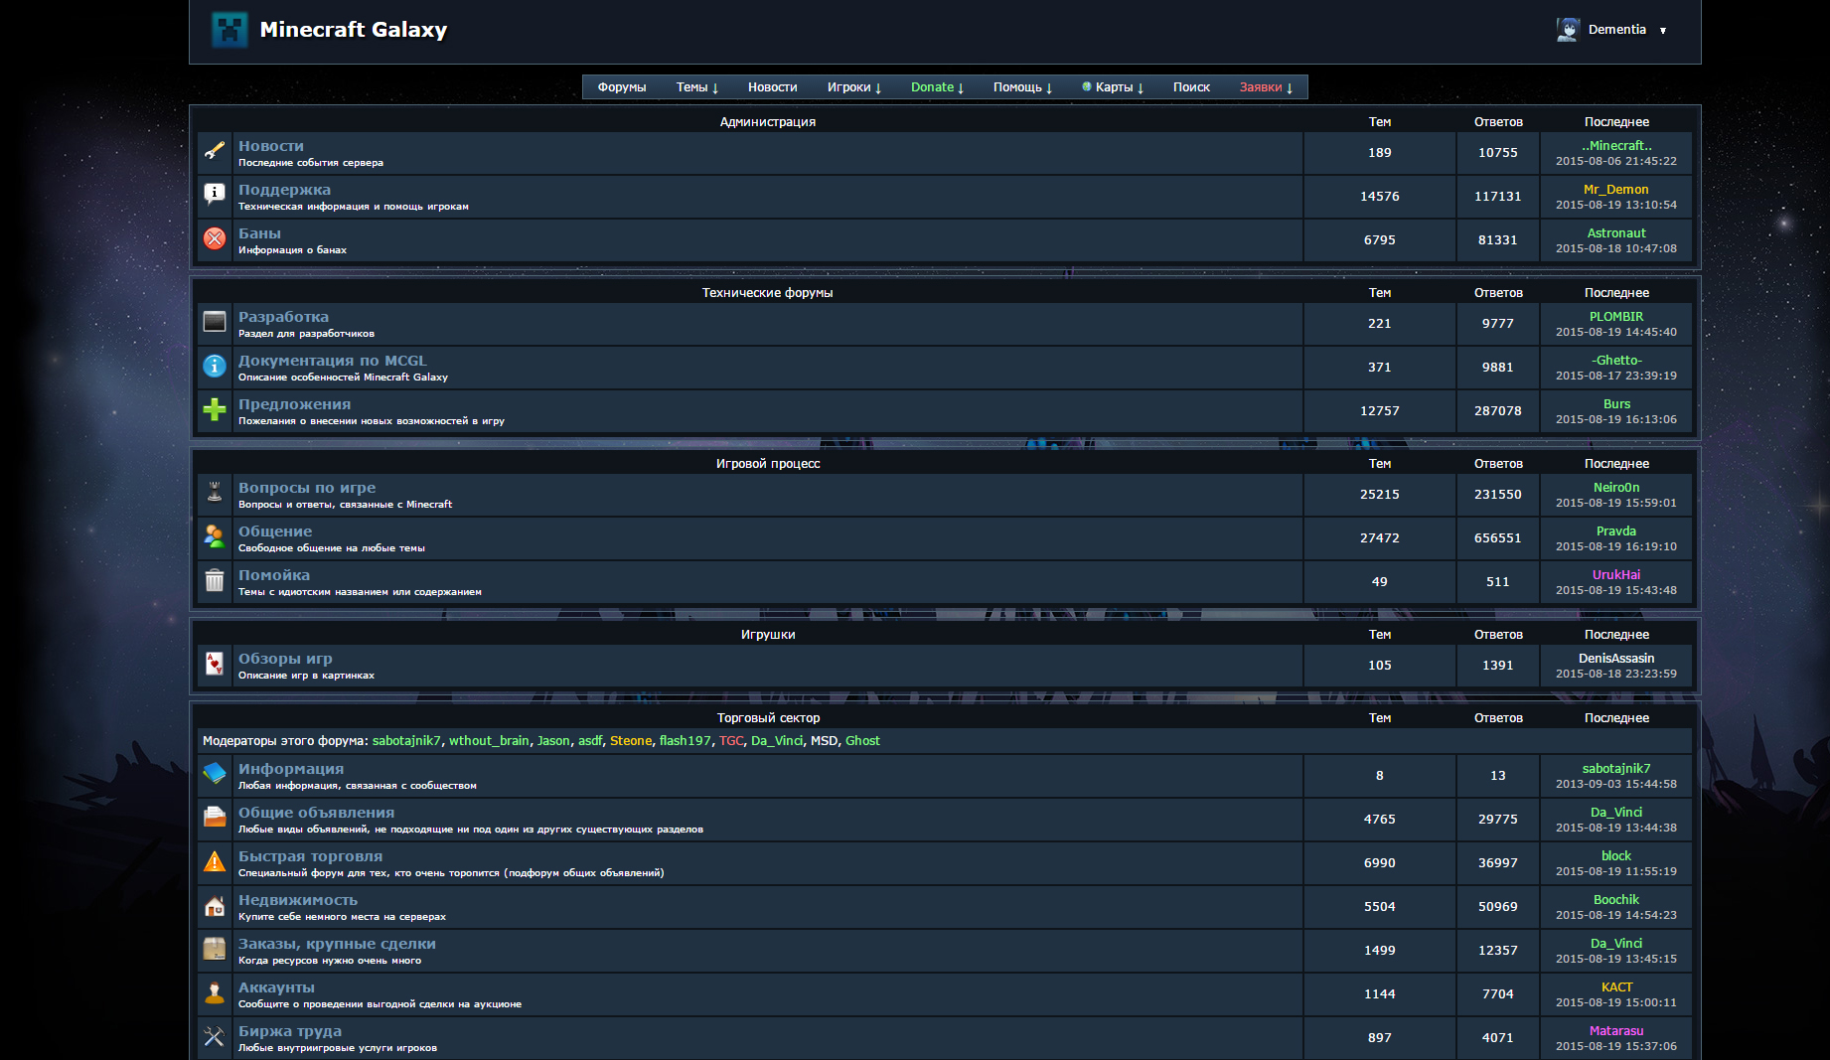Click the Общение people icon

coord(215,536)
